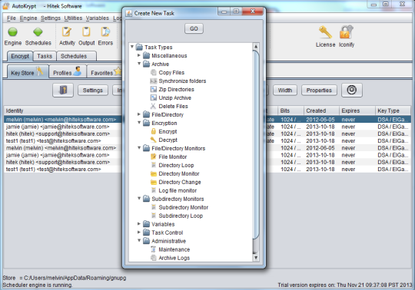
Task: Click the task tree vertical scrollbar thumb
Action: (256, 144)
